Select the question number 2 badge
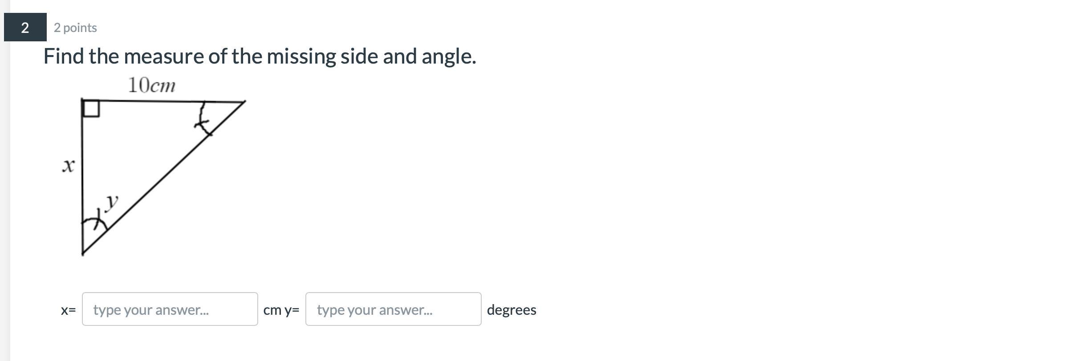 pos(25,28)
